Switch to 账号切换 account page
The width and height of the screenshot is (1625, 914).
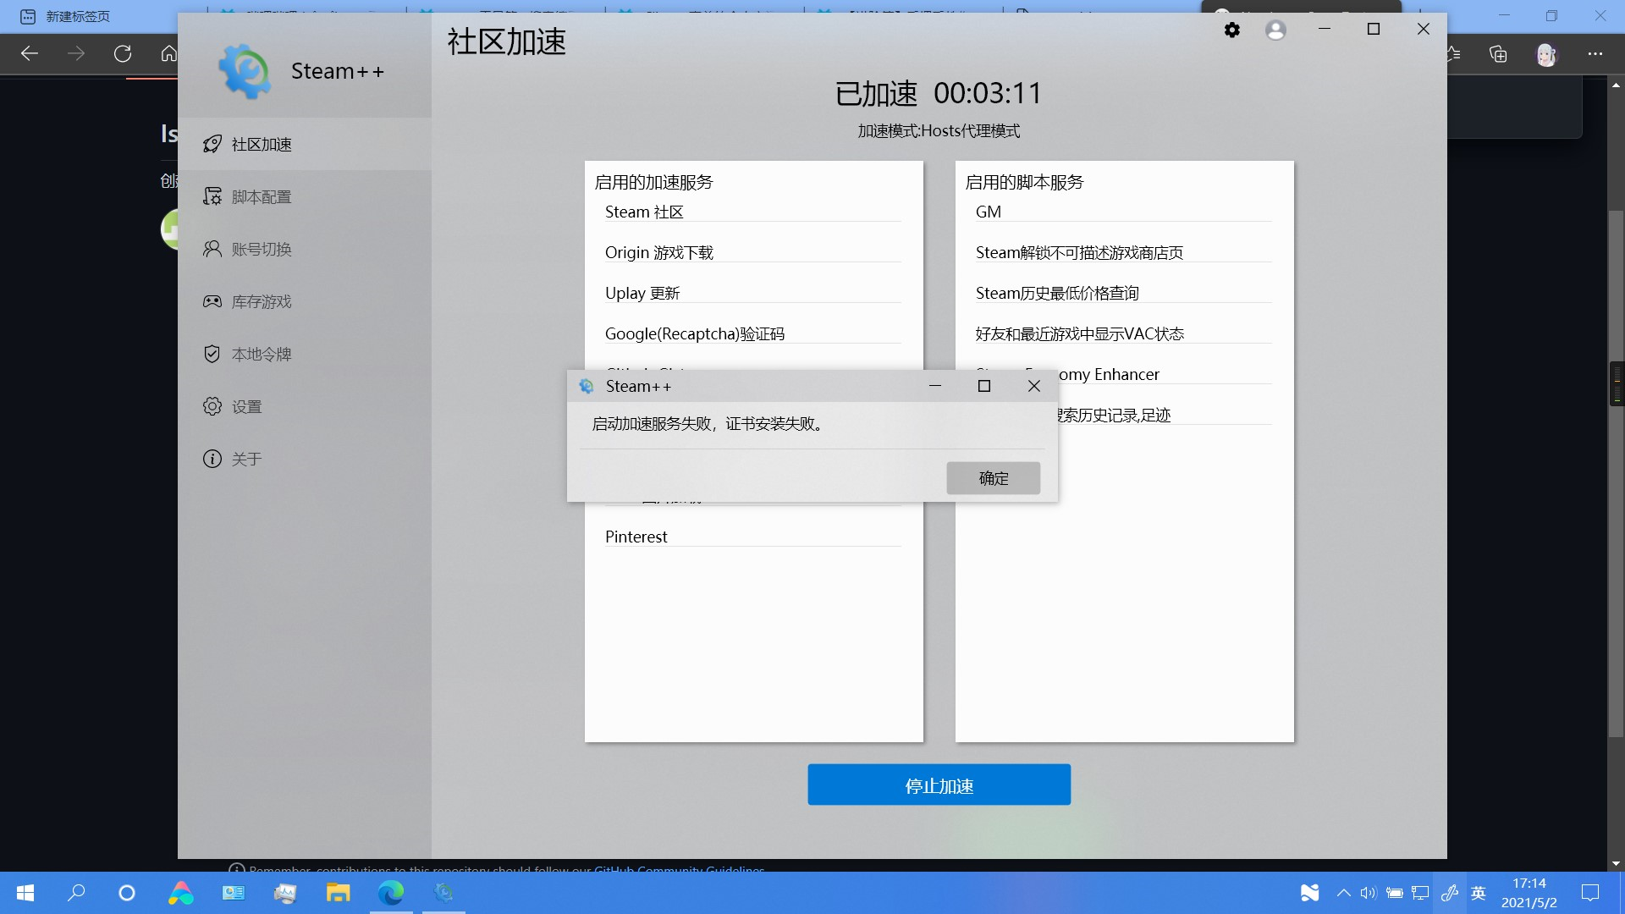261,250
